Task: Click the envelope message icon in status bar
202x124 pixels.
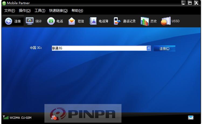Action: pos(191,118)
